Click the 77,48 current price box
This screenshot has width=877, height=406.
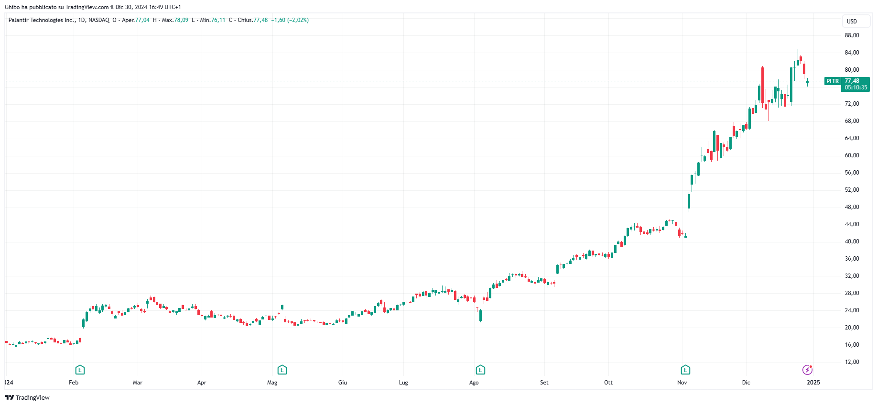[x=855, y=84]
